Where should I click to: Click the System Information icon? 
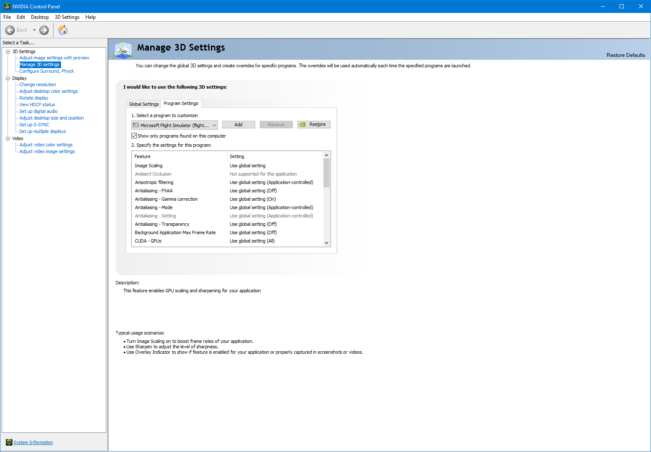point(9,442)
